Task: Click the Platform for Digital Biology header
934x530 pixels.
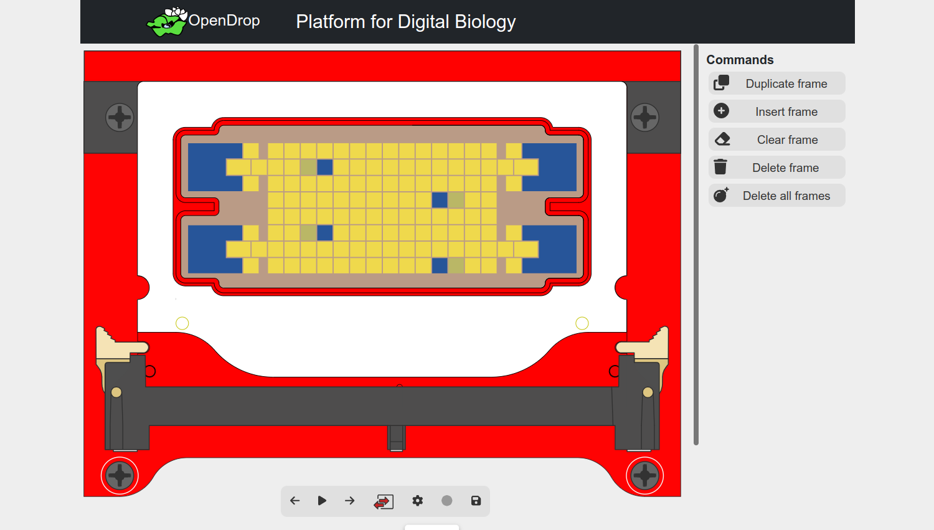Action: (405, 21)
